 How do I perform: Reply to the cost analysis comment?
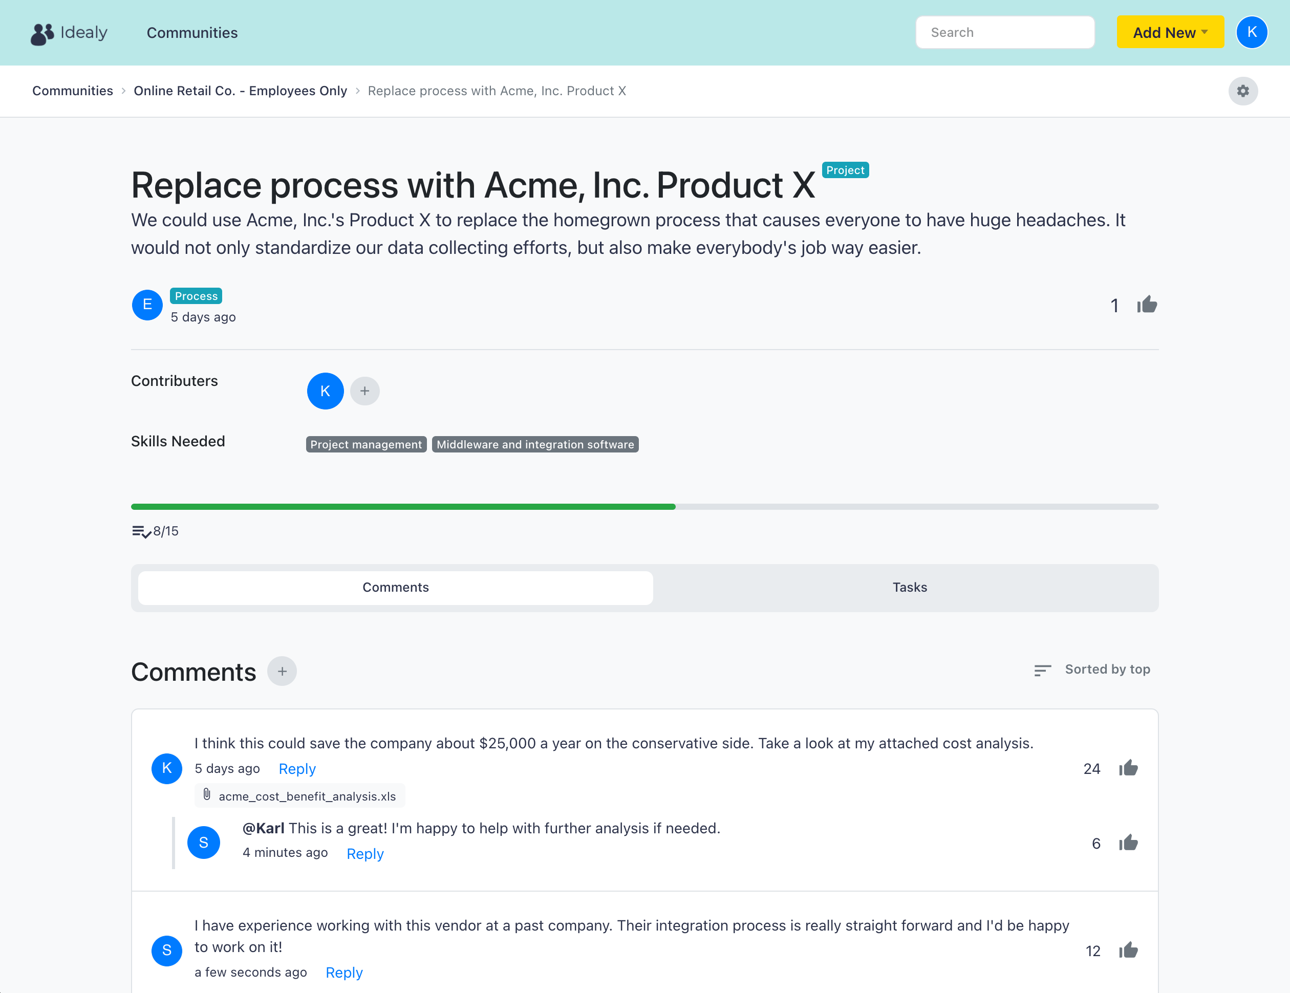pyautogui.click(x=297, y=768)
